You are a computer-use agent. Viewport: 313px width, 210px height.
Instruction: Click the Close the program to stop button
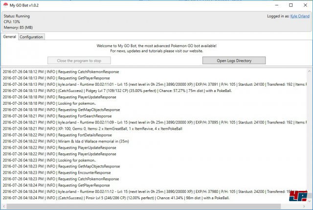(79, 61)
